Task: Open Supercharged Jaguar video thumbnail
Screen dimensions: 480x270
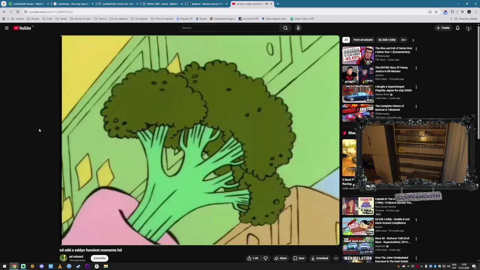Action: pyautogui.click(x=358, y=93)
